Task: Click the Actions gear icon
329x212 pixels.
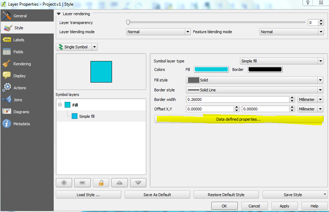Action: [x=7, y=87]
